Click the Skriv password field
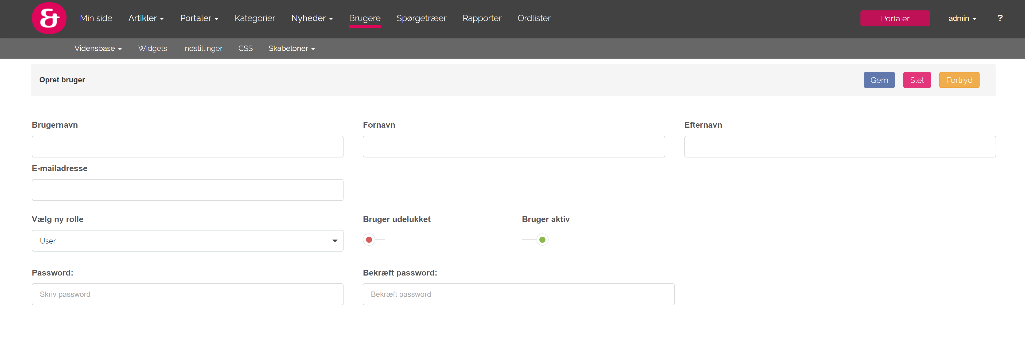This screenshot has width=1025, height=352. coord(188,294)
